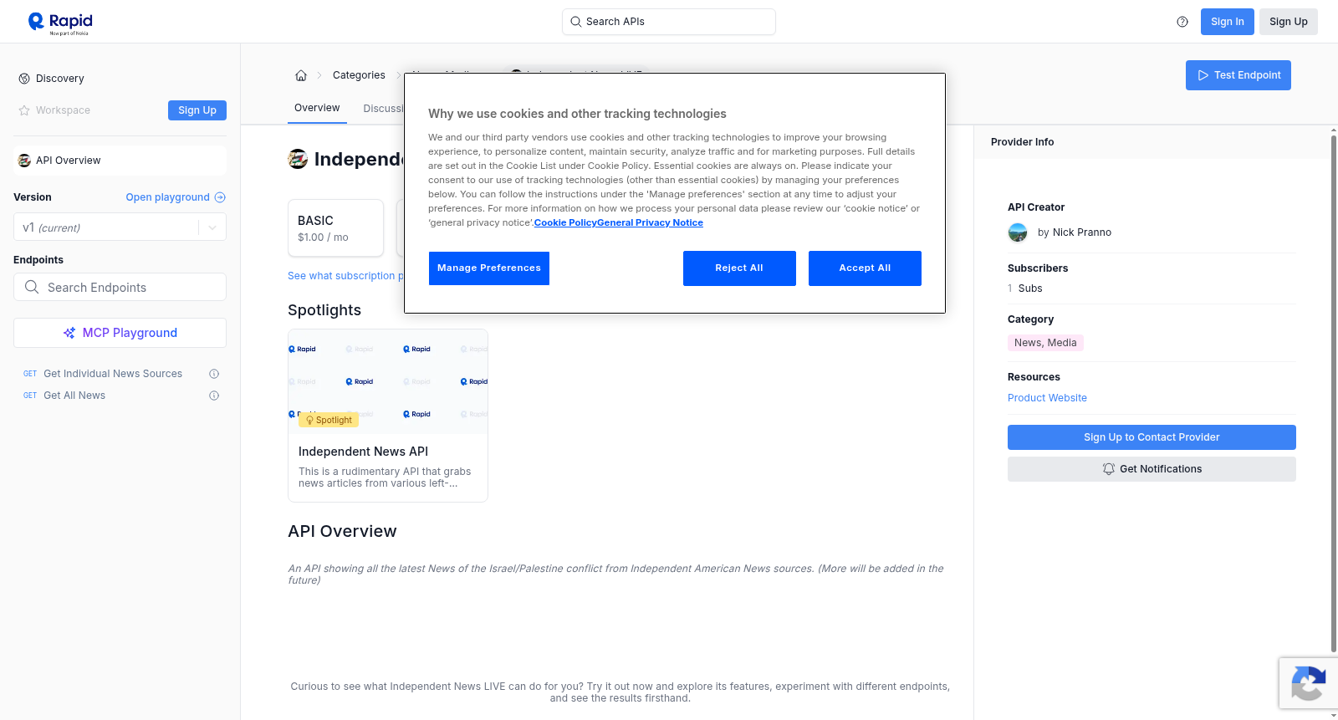Click the help question mark icon
The width and height of the screenshot is (1338, 720).
[1182, 22]
